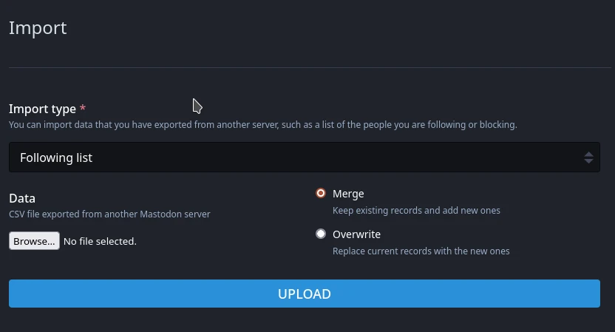Screen dimensions: 615x332
Task: Click the mouse cursor arrow beside Import type
Action: [197, 106]
